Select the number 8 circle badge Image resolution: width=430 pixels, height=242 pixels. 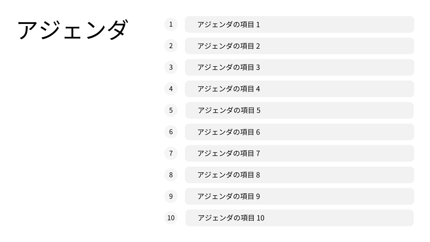point(171,175)
